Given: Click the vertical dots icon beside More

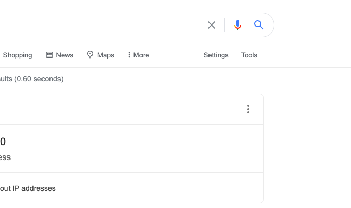Looking at the screenshot, I should tap(129, 55).
